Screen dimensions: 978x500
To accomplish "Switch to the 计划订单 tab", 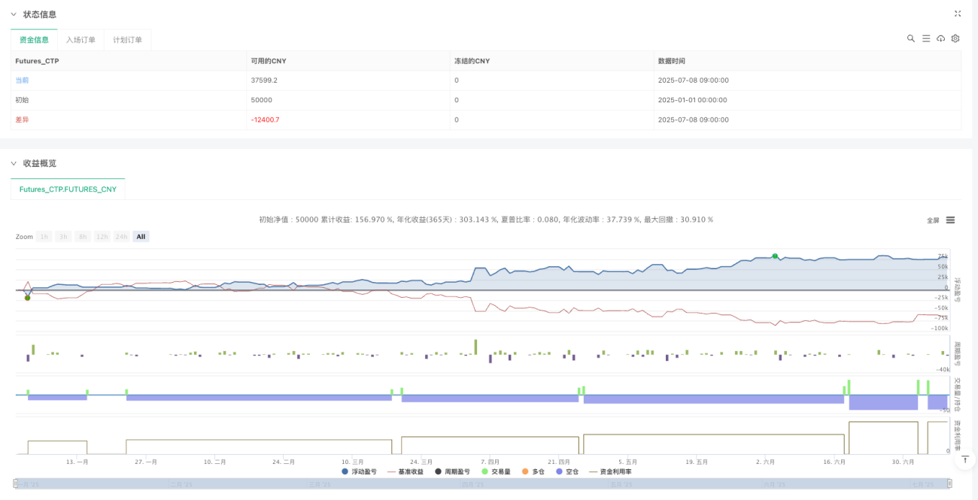I will [127, 40].
